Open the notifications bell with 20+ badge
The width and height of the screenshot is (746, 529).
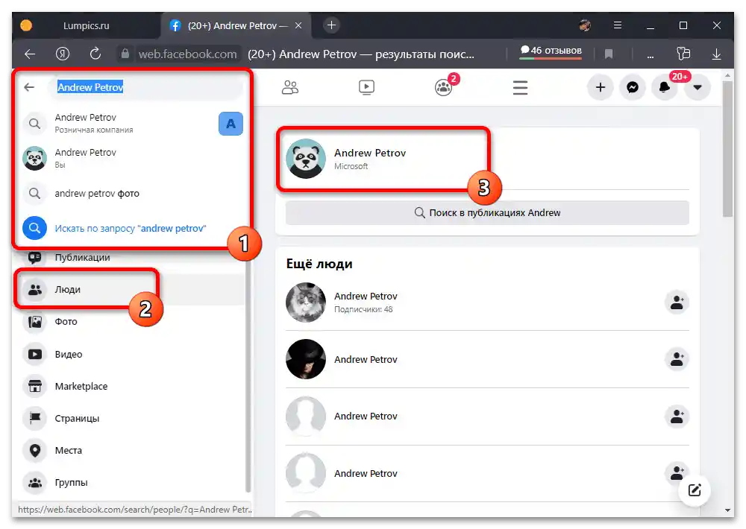[x=665, y=87]
